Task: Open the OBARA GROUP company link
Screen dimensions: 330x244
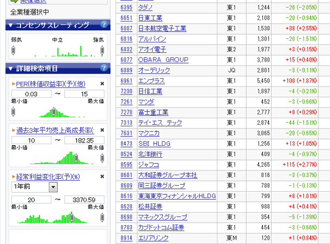Action: coord(163,60)
